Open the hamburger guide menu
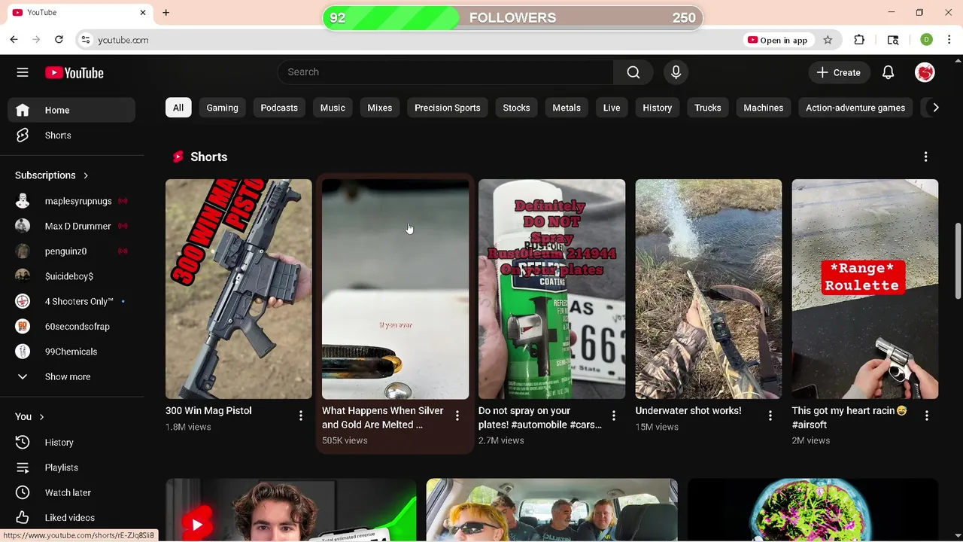Viewport: 963px width, 542px height. pyautogui.click(x=23, y=72)
